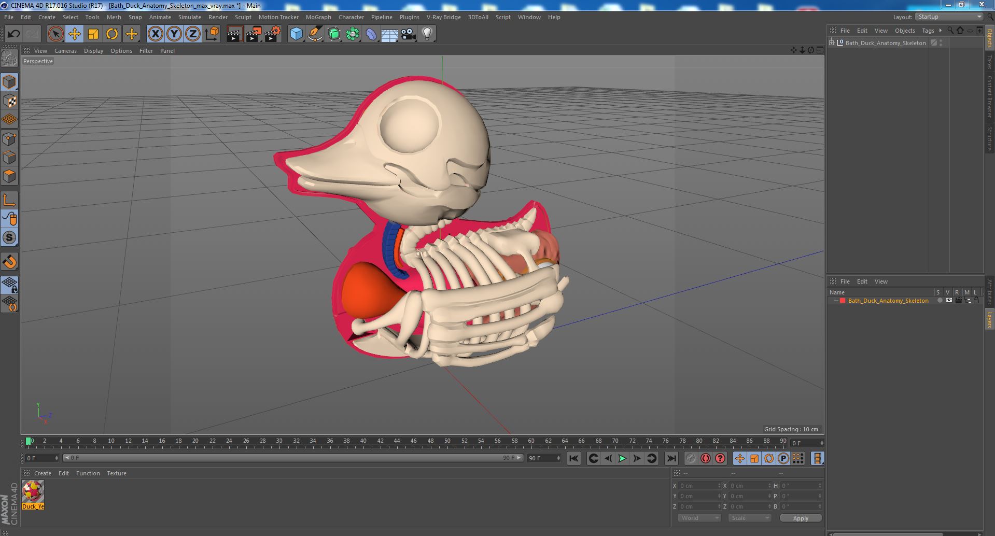Screen dimensions: 995x536
Task: Click the end frame field showing 90 F
Action: pos(544,458)
